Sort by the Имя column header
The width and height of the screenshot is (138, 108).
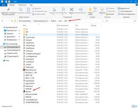tap(24, 25)
